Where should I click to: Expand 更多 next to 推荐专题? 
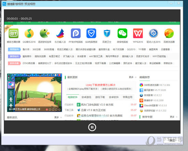tap(174, 117)
